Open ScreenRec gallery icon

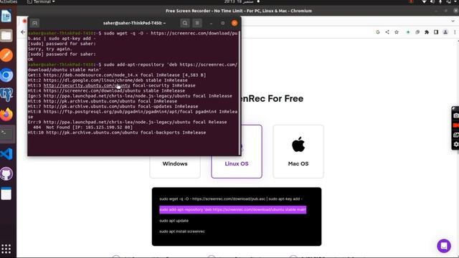456,135
